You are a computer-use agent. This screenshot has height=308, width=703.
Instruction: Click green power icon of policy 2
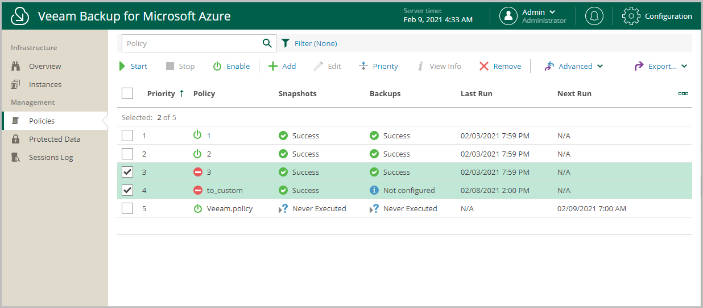click(x=198, y=154)
